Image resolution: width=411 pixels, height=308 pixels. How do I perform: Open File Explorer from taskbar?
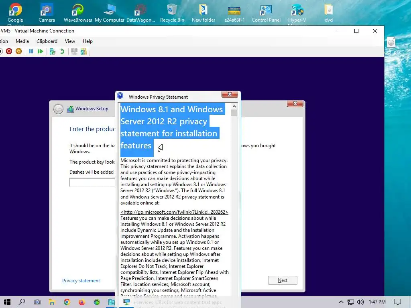[52, 302]
